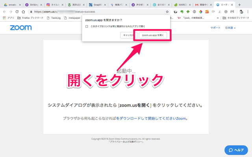Click the green clover extension icon

188,12
